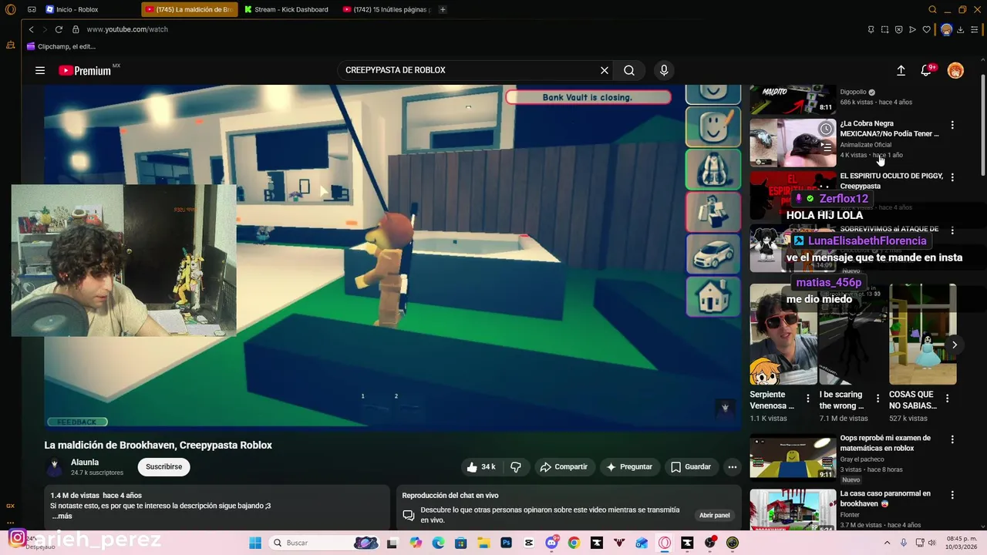Bookmark page with heart icon

pyautogui.click(x=926, y=29)
